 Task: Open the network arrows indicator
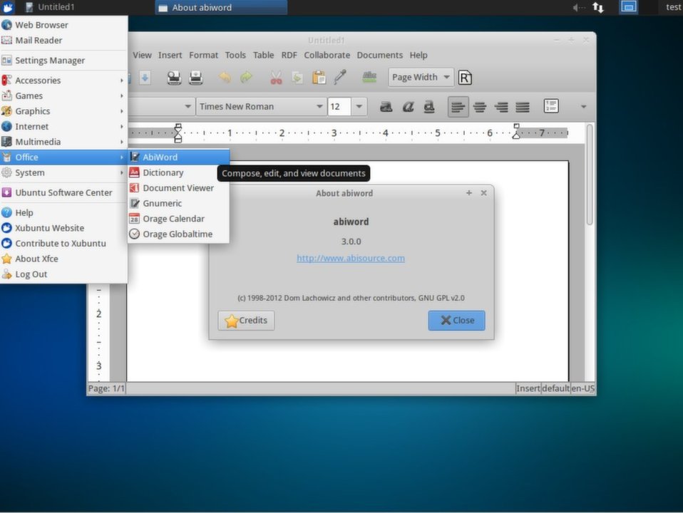point(598,7)
